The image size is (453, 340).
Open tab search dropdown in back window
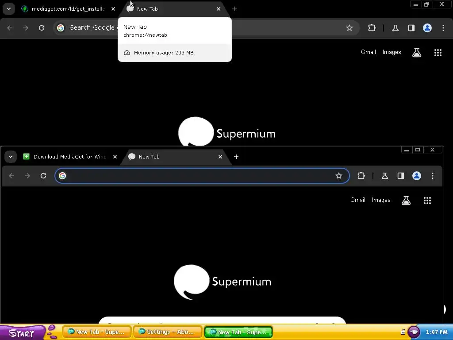pos(9,9)
